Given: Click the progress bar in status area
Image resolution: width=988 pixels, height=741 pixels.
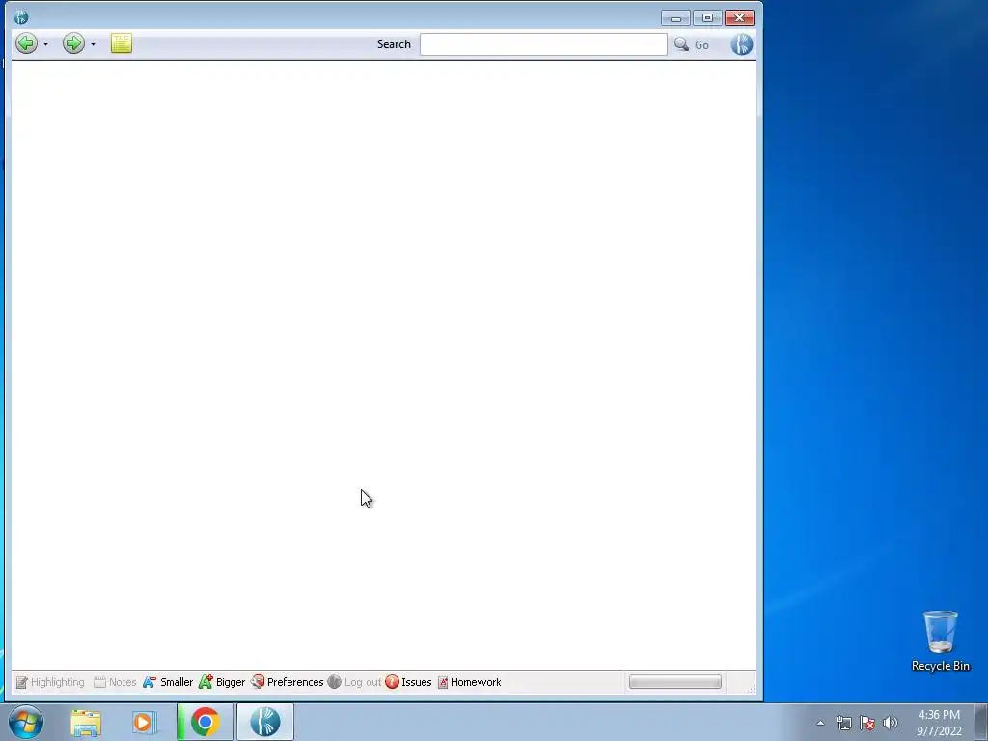Looking at the screenshot, I should tap(674, 682).
